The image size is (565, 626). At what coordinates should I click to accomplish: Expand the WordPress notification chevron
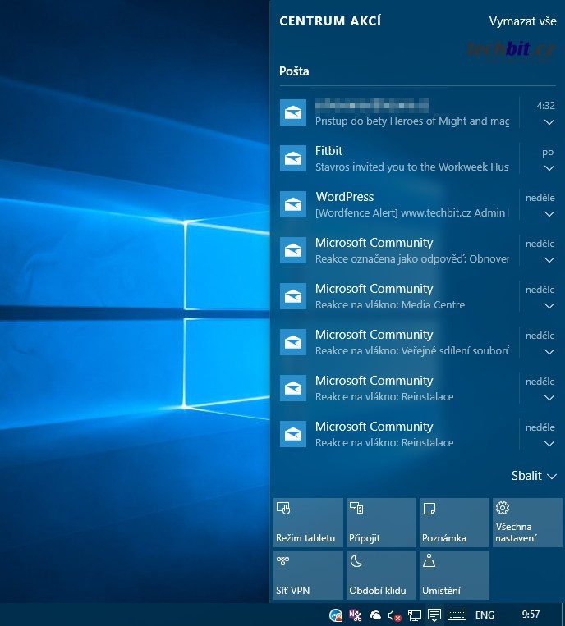[x=549, y=214]
